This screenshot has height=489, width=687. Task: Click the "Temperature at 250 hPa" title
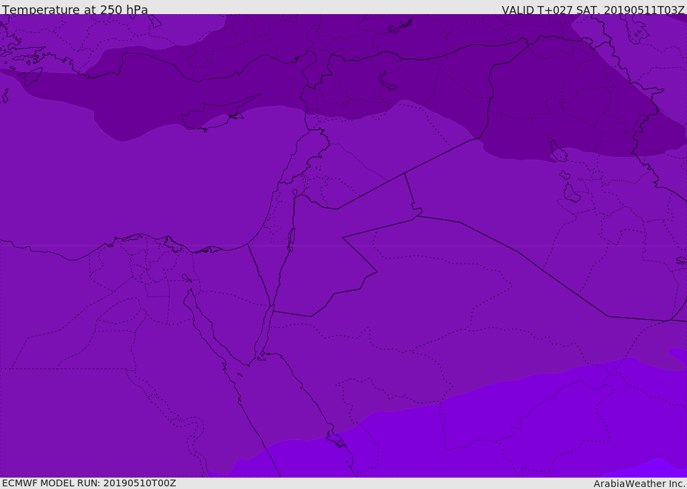75,9
